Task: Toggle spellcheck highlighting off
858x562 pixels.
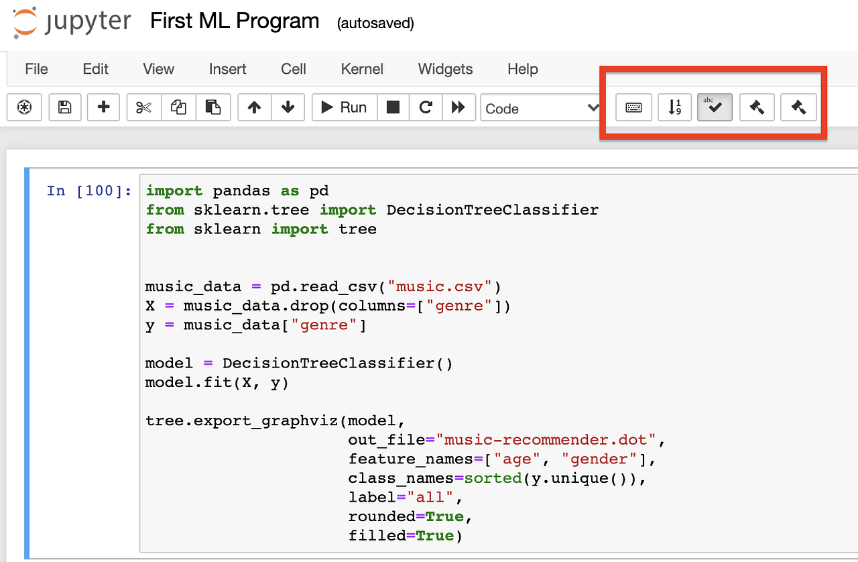Action: coord(714,107)
